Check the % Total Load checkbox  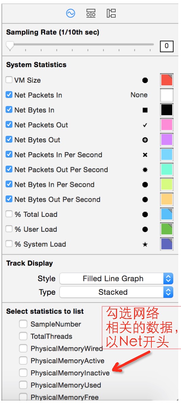(9, 214)
